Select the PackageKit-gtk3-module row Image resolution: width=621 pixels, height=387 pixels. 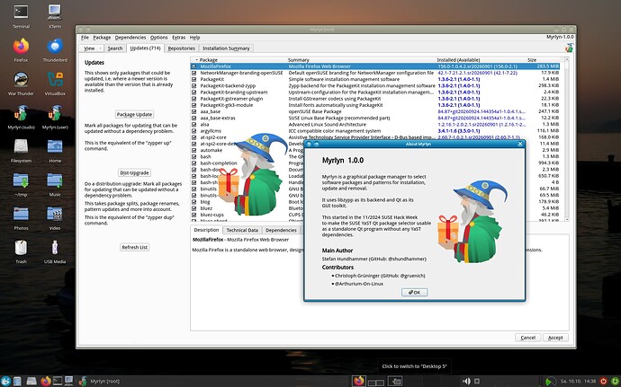376,105
